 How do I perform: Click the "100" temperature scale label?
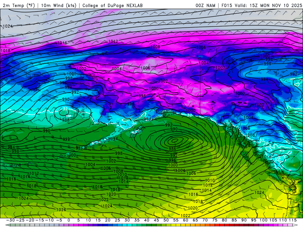click(x=263, y=220)
